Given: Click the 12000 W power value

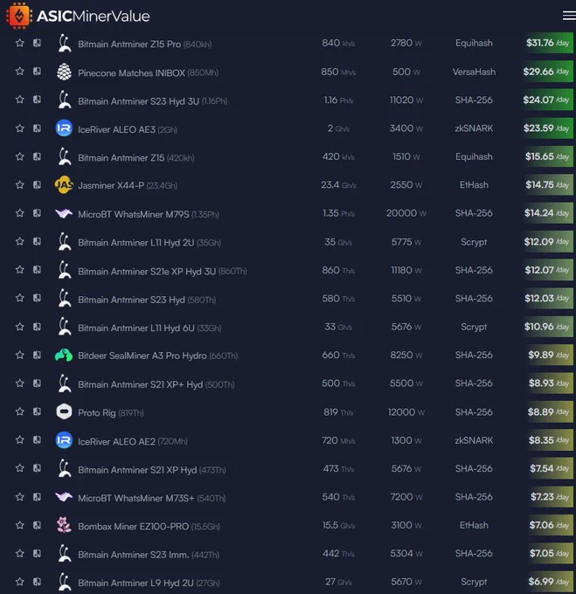Looking at the screenshot, I should click(406, 412).
